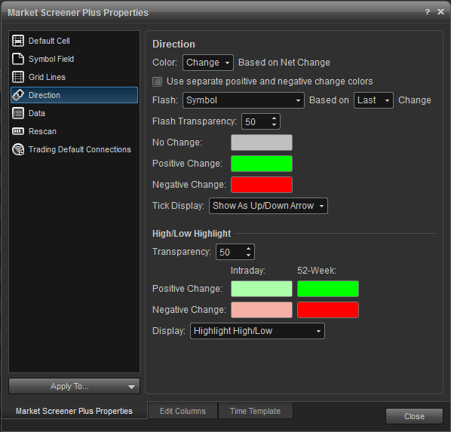Image resolution: width=451 pixels, height=432 pixels.
Task: Click the Symbol Field page icon
Action: pyautogui.click(x=18, y=59)
